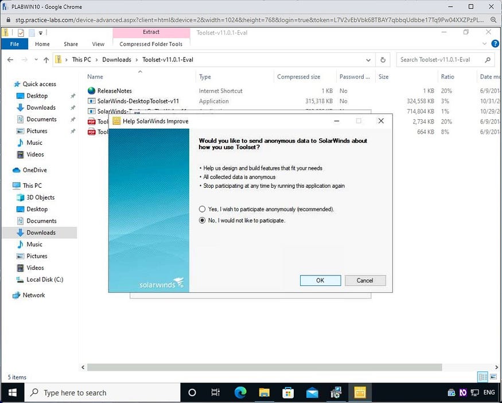The height and width of the screenshot is (403, 502).
Task: Click ReleaseNotes globe shortcut icon
Action: coord(92,91)
